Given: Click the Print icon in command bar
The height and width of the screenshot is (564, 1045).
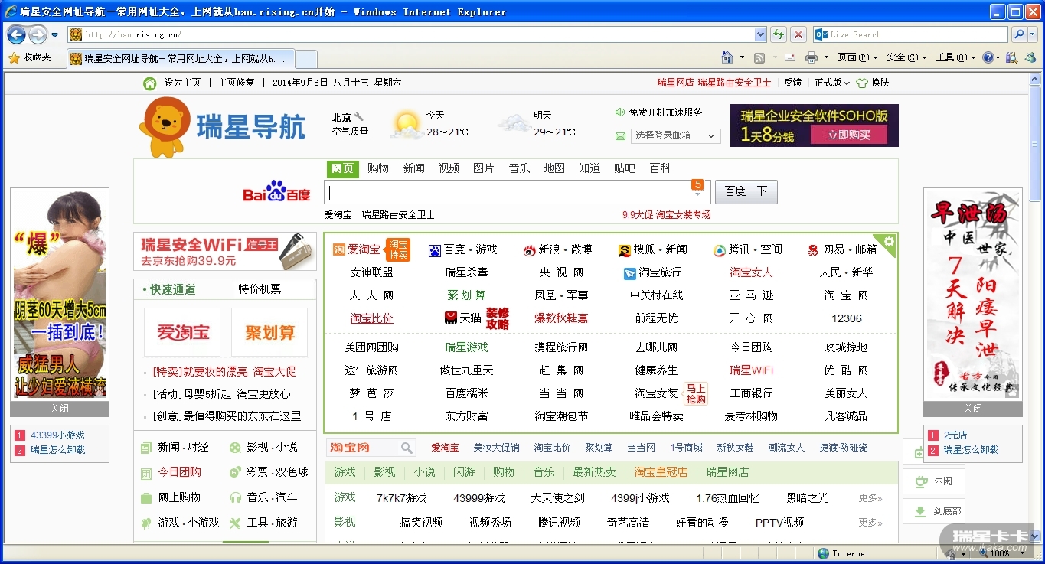Looking at the screenshot, I should tap(812, 57).
